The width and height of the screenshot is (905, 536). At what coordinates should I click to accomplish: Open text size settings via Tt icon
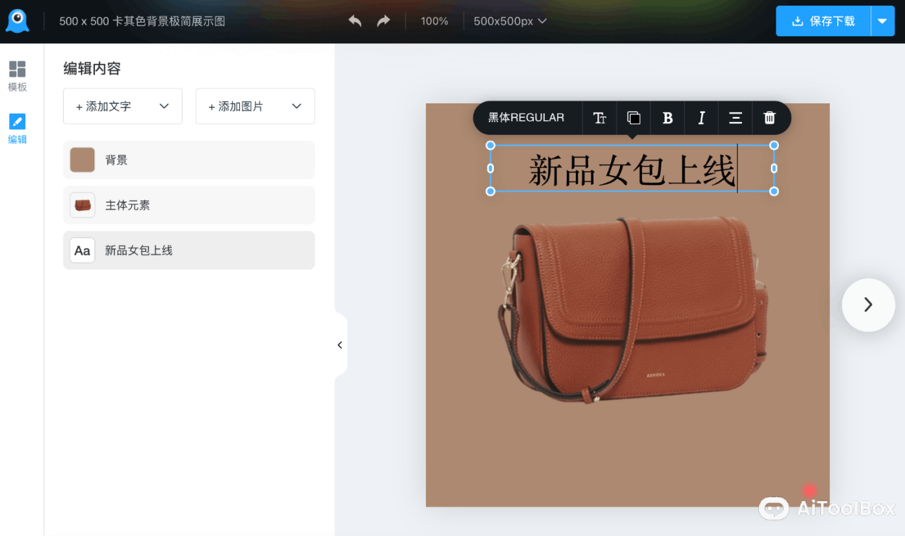tap(599, 118)
